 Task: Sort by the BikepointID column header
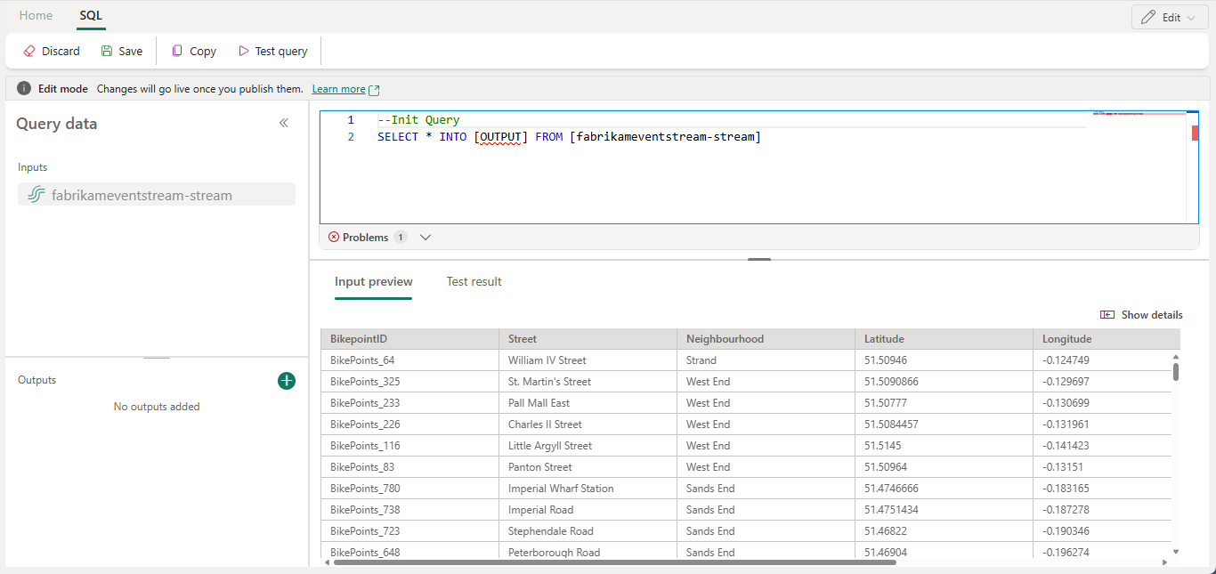[359, 339]
